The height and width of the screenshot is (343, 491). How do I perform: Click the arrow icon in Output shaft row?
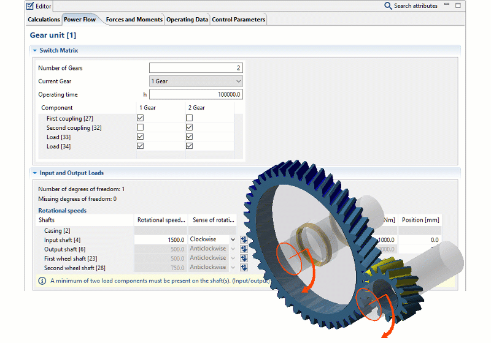tap(244, 249)
